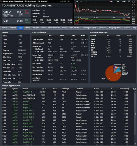Click the VWAP value 19.06
The width and height of the screenshot is (137, 146).
coord(20,36)
